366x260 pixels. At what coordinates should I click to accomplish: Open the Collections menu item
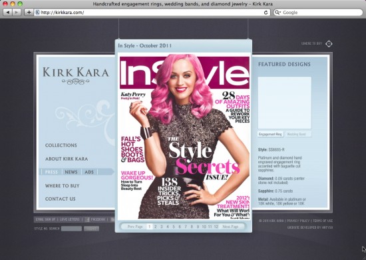pos(61,145)
